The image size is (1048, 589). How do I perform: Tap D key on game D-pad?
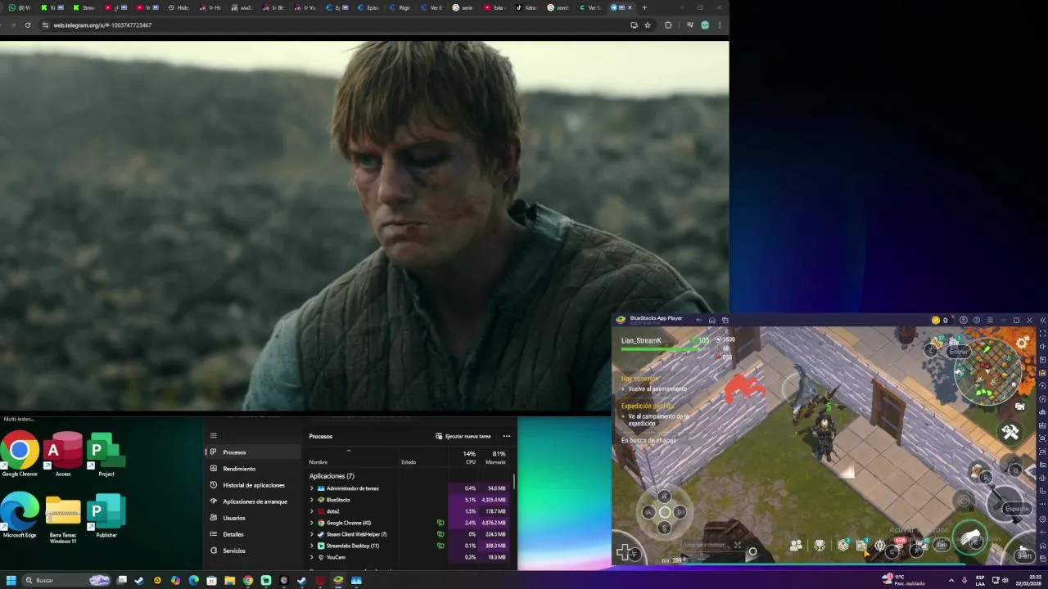[x=680, y=512]
